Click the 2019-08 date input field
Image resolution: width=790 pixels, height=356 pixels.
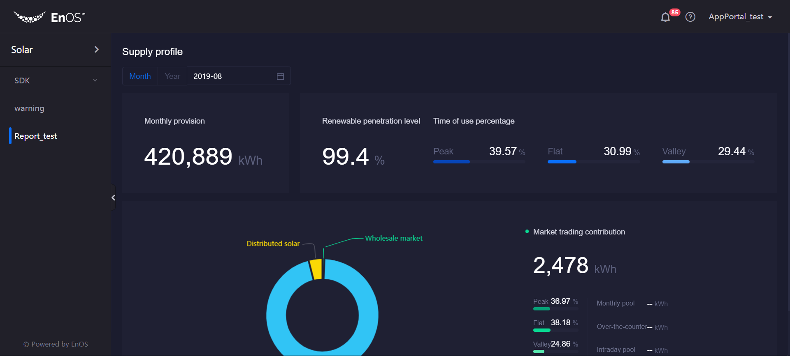pyautogui.click(x=239, y=76)
